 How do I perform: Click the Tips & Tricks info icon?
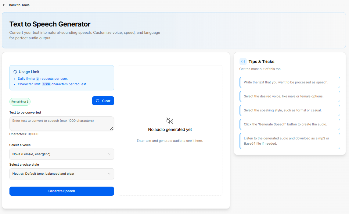point(243,61)
